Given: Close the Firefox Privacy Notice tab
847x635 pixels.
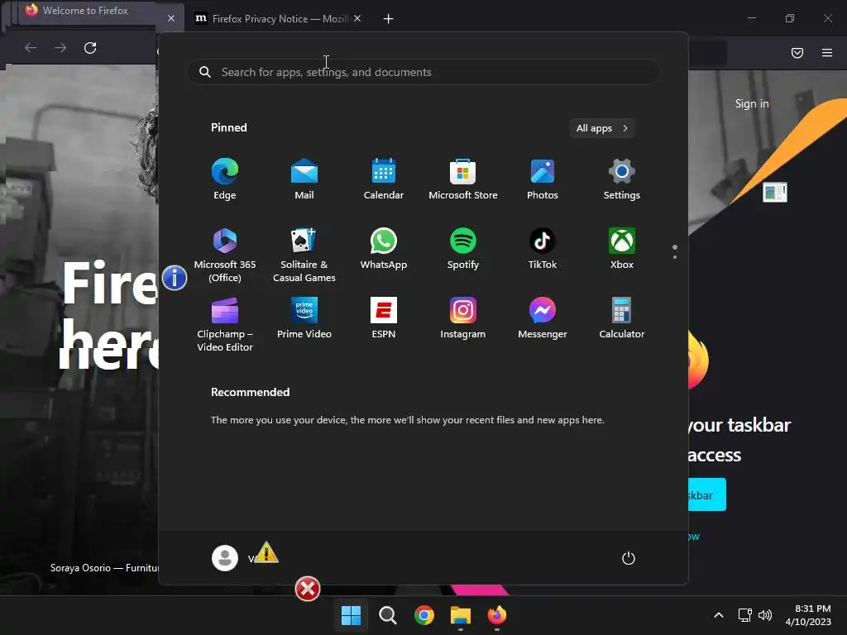Looking at the screenshot, I should pyautogui.click(x=357, y=18).
